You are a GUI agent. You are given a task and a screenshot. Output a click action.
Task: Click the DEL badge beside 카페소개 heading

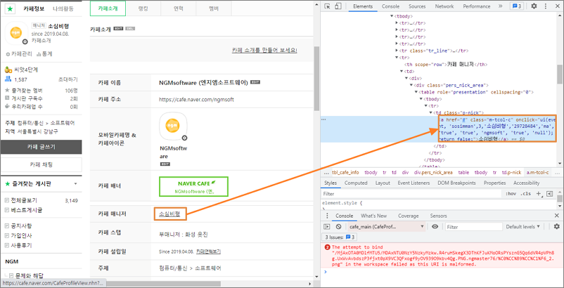130,28
